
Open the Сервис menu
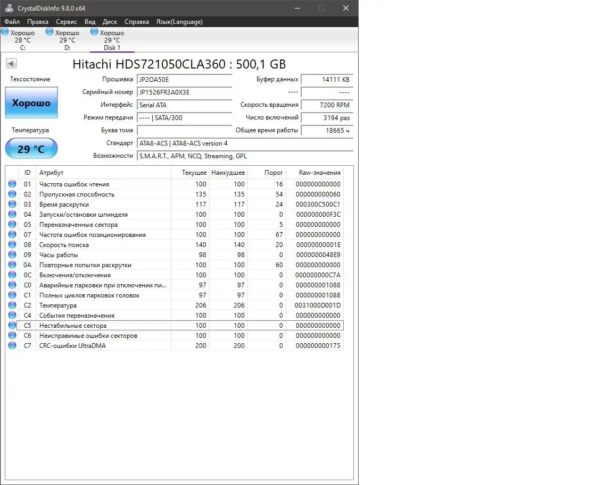tap(67, 22)
